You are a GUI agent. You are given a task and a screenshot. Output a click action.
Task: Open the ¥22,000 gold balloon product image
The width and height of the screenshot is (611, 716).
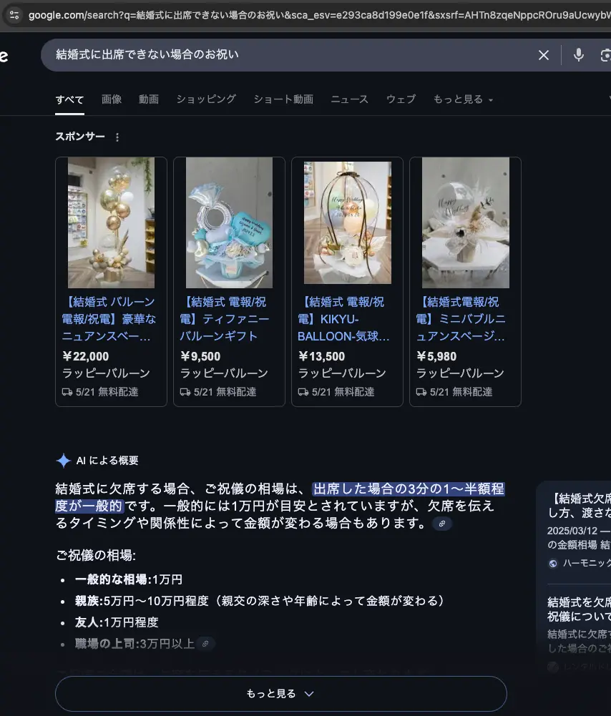click(111, 222)
